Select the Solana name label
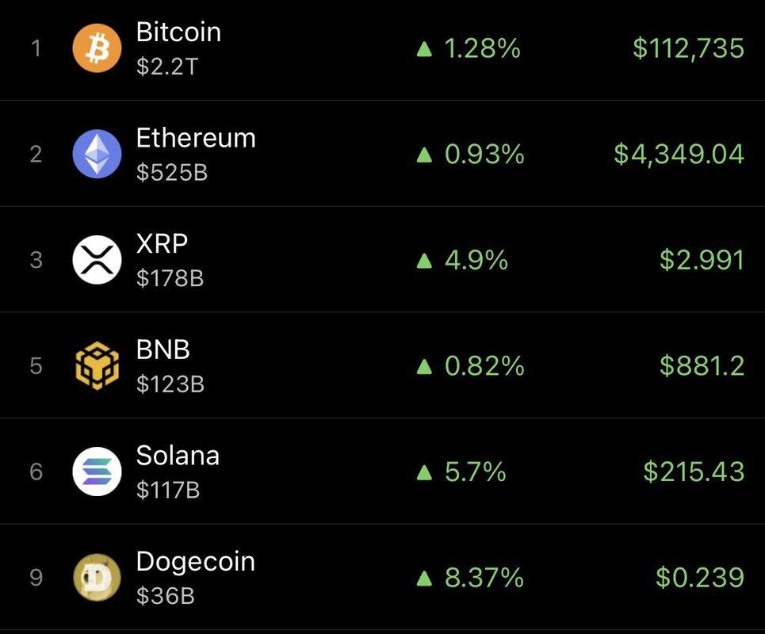 coord(178,456)
